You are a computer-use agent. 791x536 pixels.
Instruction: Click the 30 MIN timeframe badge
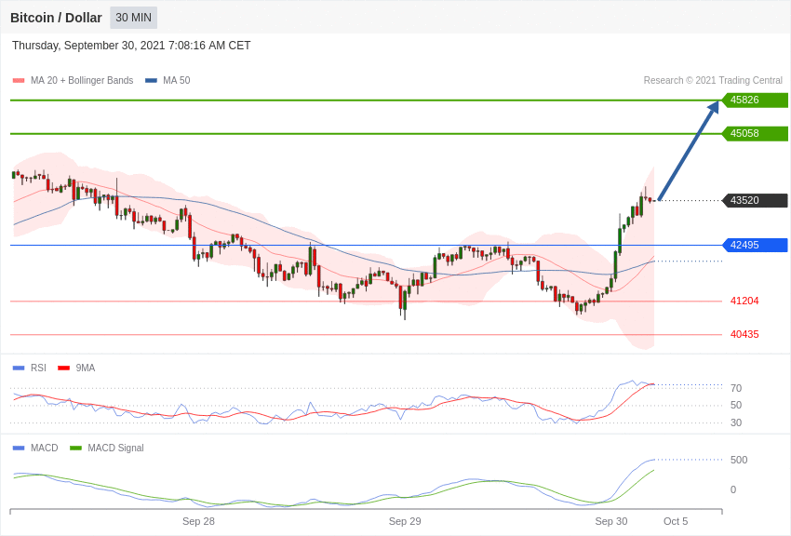point(134,18)
